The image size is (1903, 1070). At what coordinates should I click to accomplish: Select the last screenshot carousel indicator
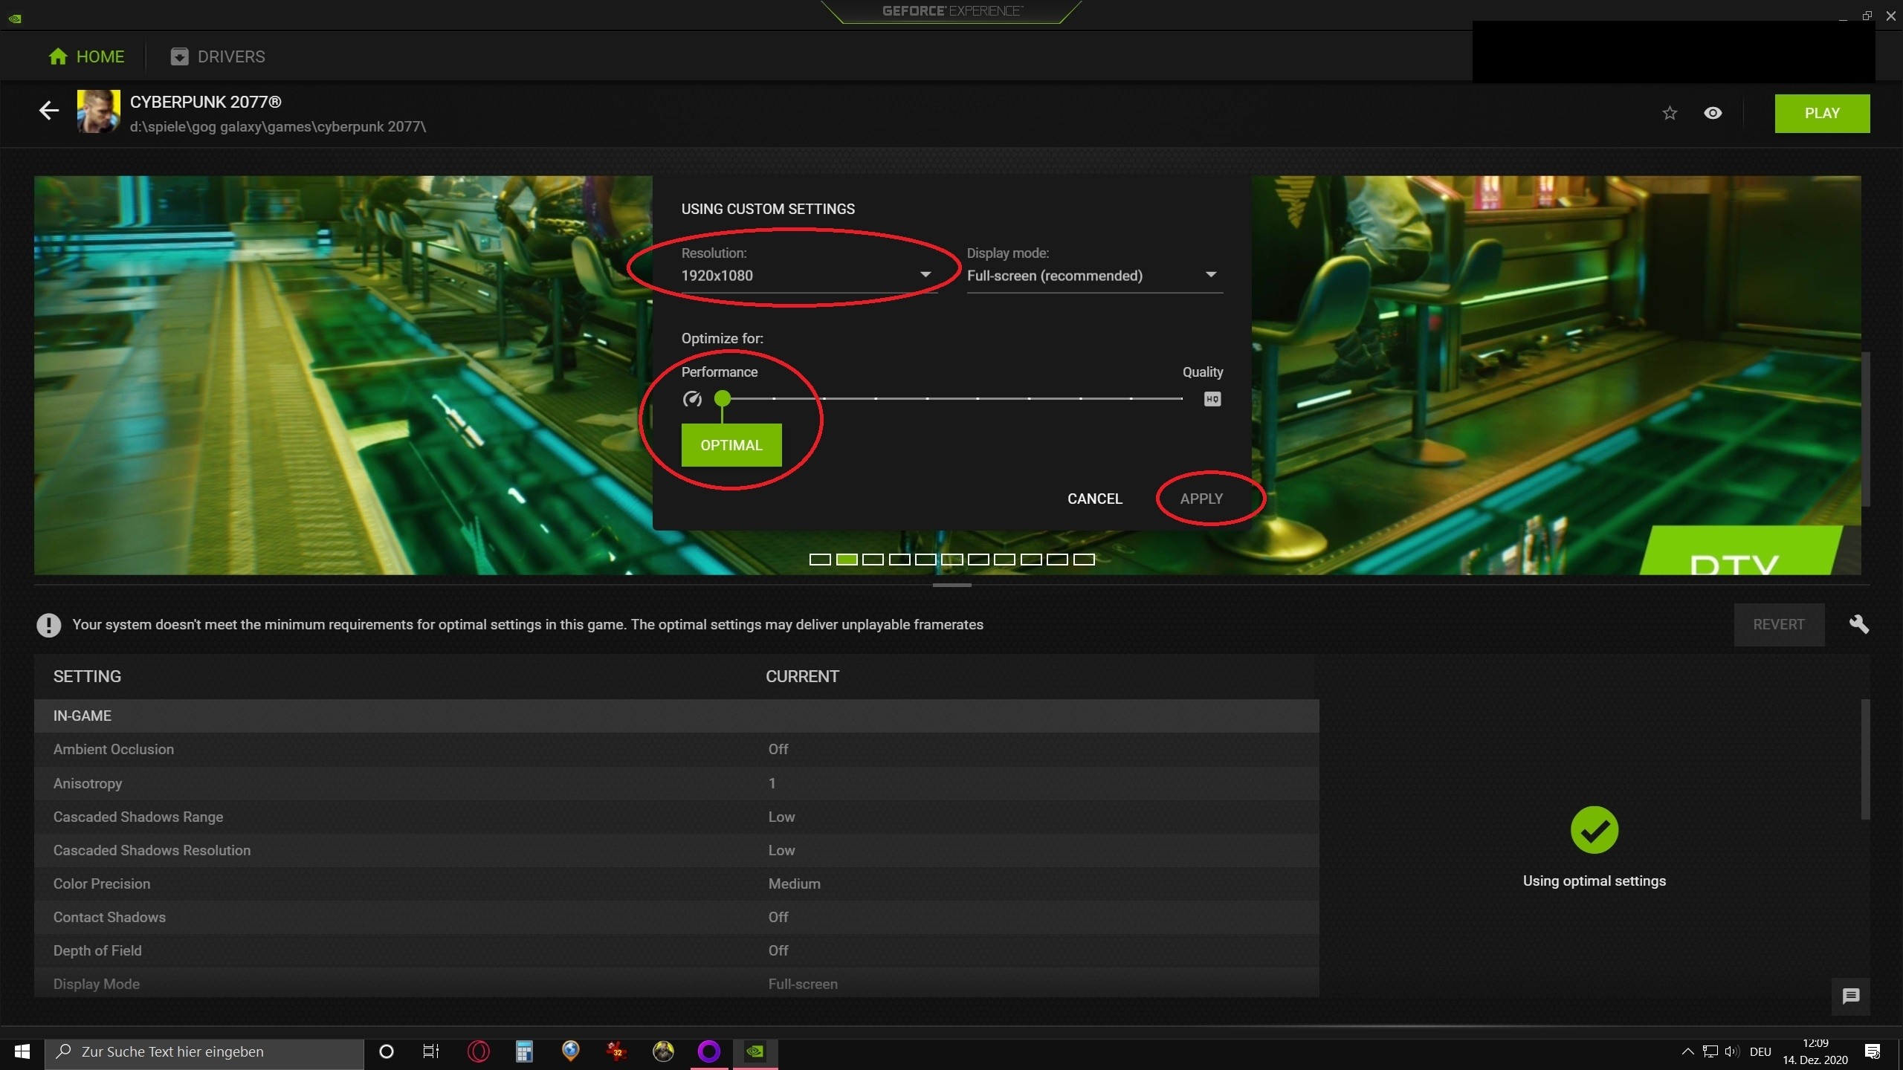(x=1084, y=560)
